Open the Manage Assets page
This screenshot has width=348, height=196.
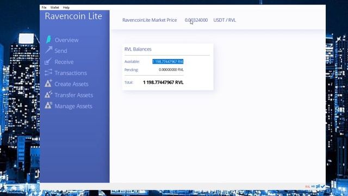click(x=73, y=107)
